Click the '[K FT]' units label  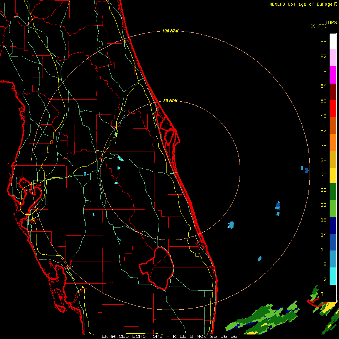pos(318,26)
